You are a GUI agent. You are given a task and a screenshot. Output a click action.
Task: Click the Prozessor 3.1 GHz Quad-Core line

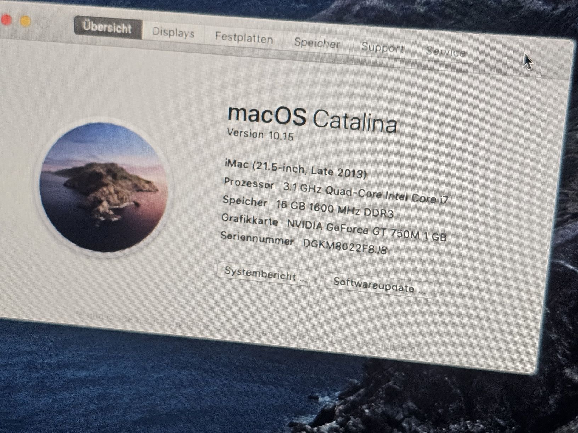click(336, 191)
